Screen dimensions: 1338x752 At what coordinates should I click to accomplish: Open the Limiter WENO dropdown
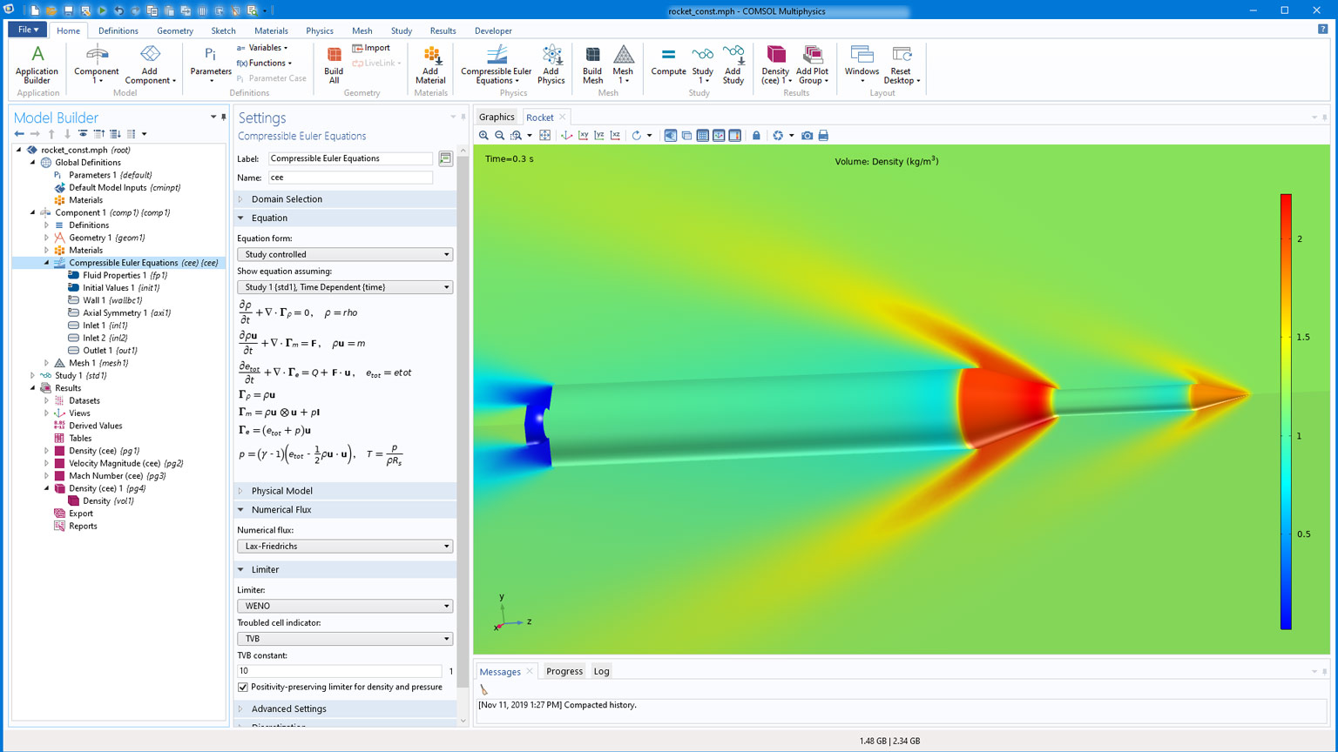pyautogui.click(x=345, y=606)
